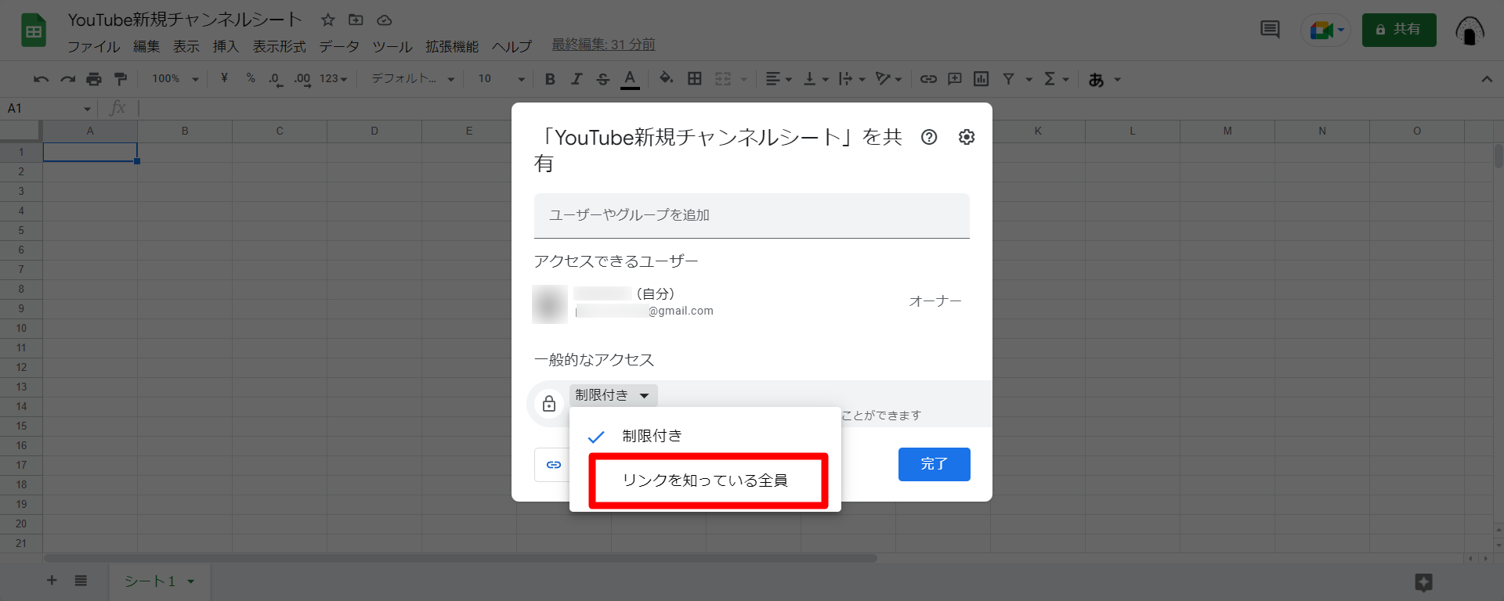This screenshot has height=601, width=1504.
Task: Open the 編集 menu
Action: pyautogui.click(x=146, y=46)
